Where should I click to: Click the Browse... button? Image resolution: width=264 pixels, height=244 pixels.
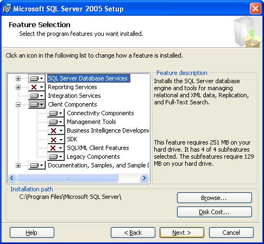click(215, 198)
